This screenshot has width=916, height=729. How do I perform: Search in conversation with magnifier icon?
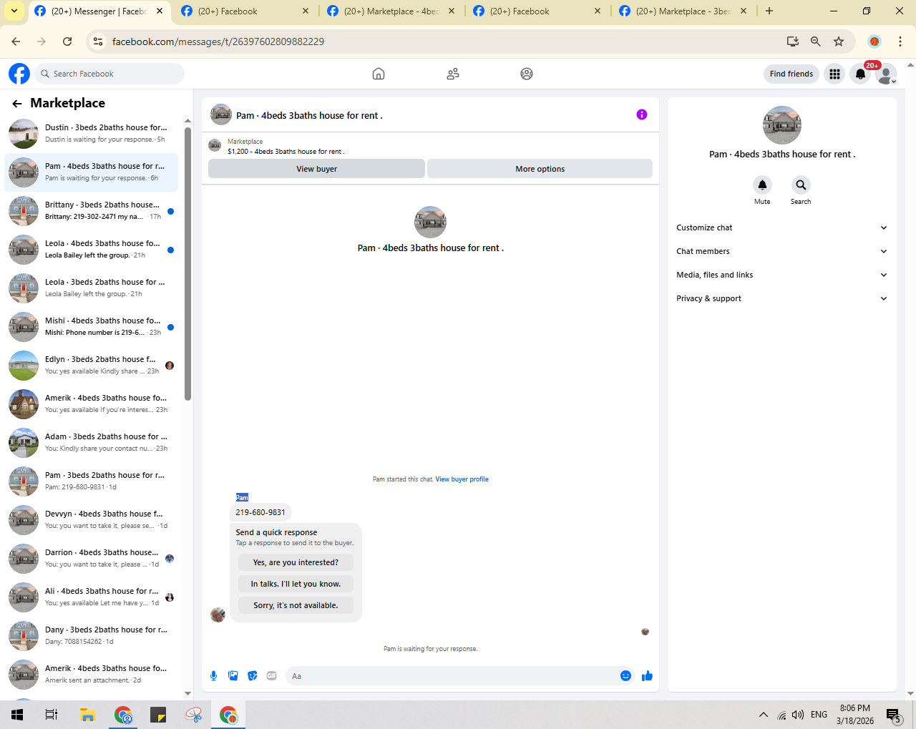click(801, 185)
